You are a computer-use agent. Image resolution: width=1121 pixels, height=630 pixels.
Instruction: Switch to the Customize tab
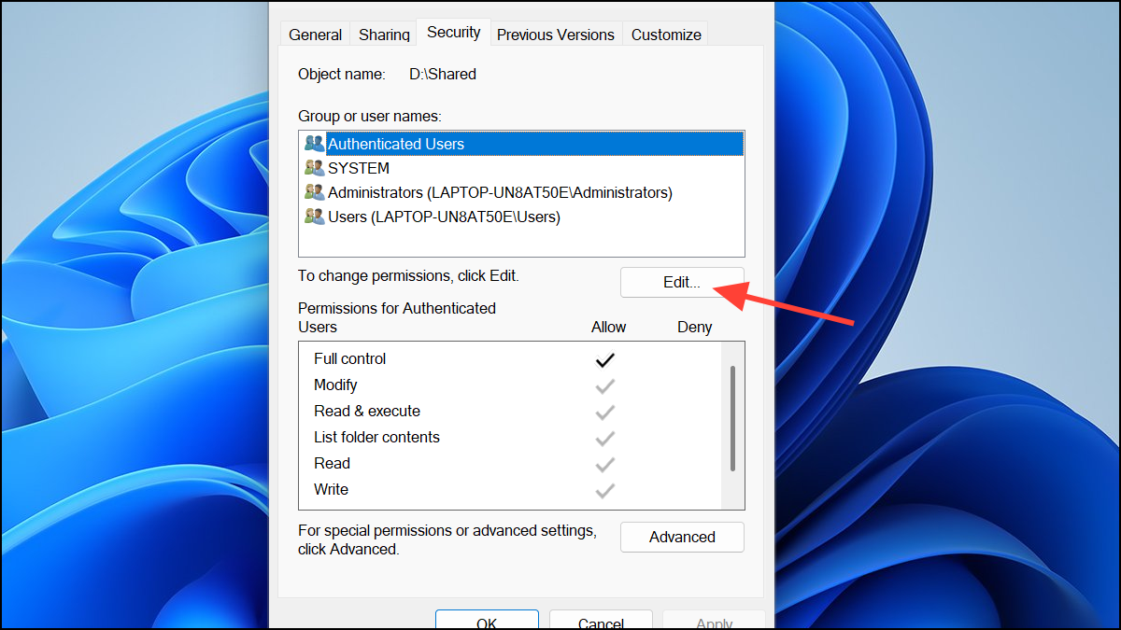pyautogui.click(x=665, y=34)
